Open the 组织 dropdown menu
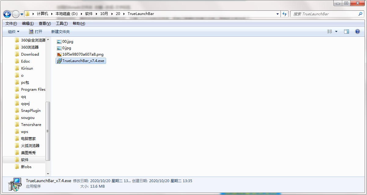 pos(14,31)
